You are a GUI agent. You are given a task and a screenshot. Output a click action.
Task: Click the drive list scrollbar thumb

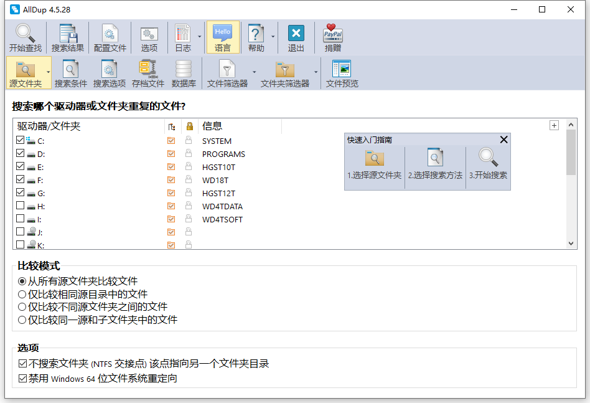click(x=571, y=153)
